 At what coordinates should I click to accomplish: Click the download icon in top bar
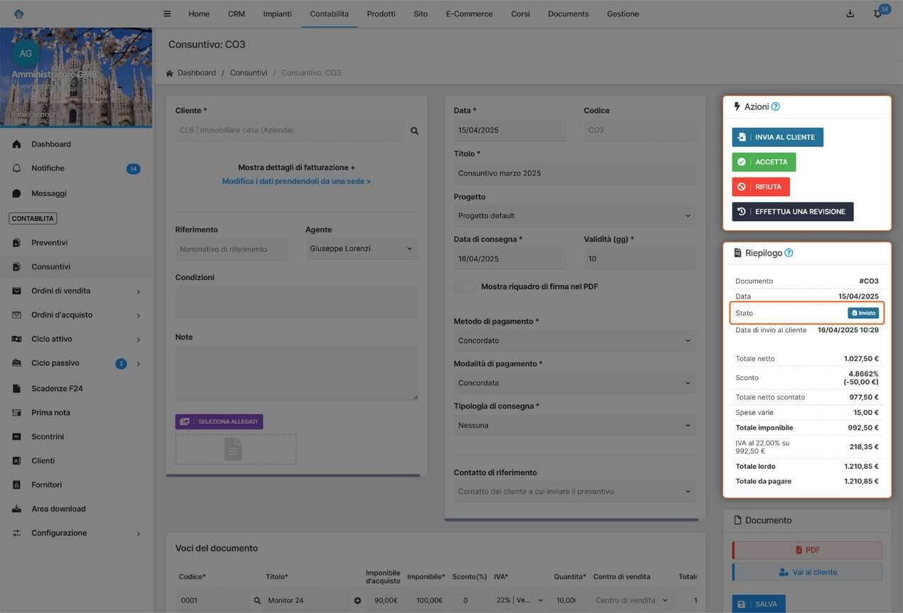point(850,13)
